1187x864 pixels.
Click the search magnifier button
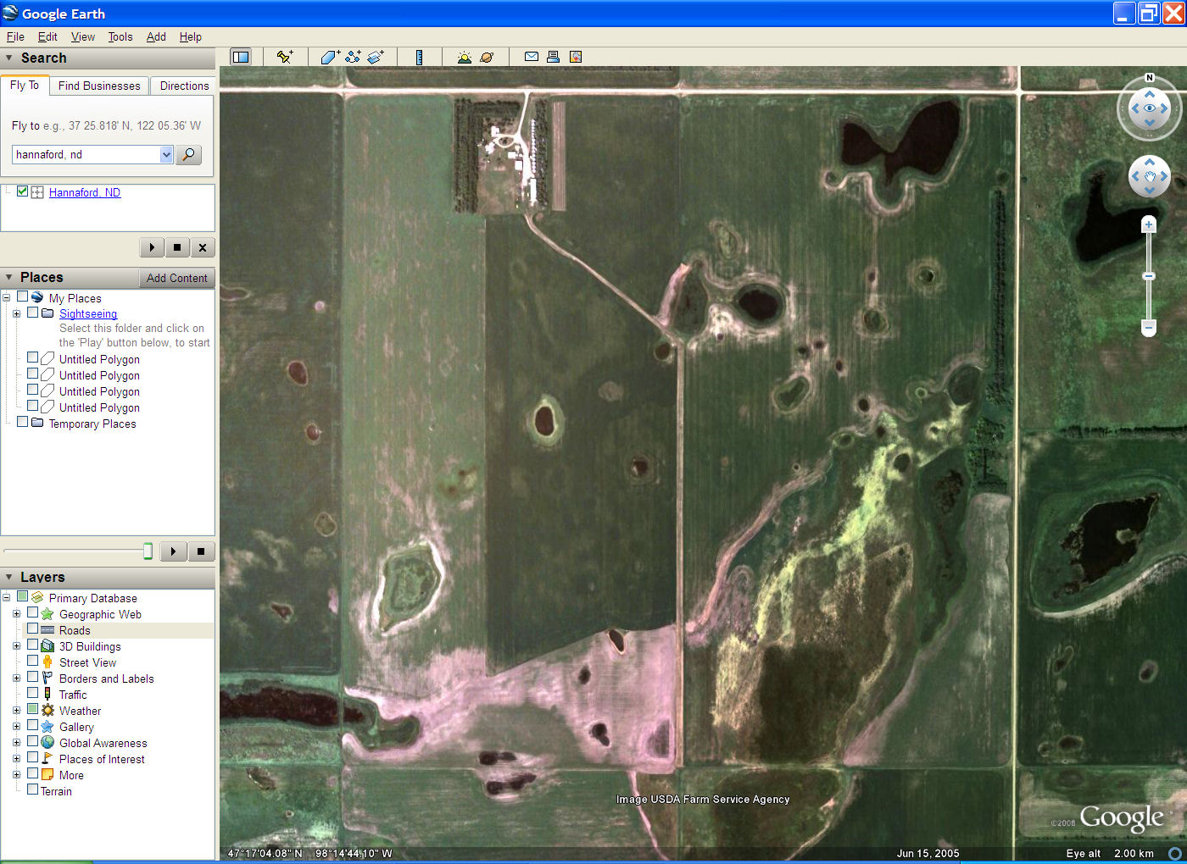point(188,154)
